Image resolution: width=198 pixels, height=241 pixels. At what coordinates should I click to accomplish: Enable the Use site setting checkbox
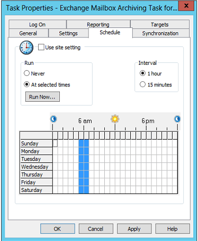tap(41, 47)
